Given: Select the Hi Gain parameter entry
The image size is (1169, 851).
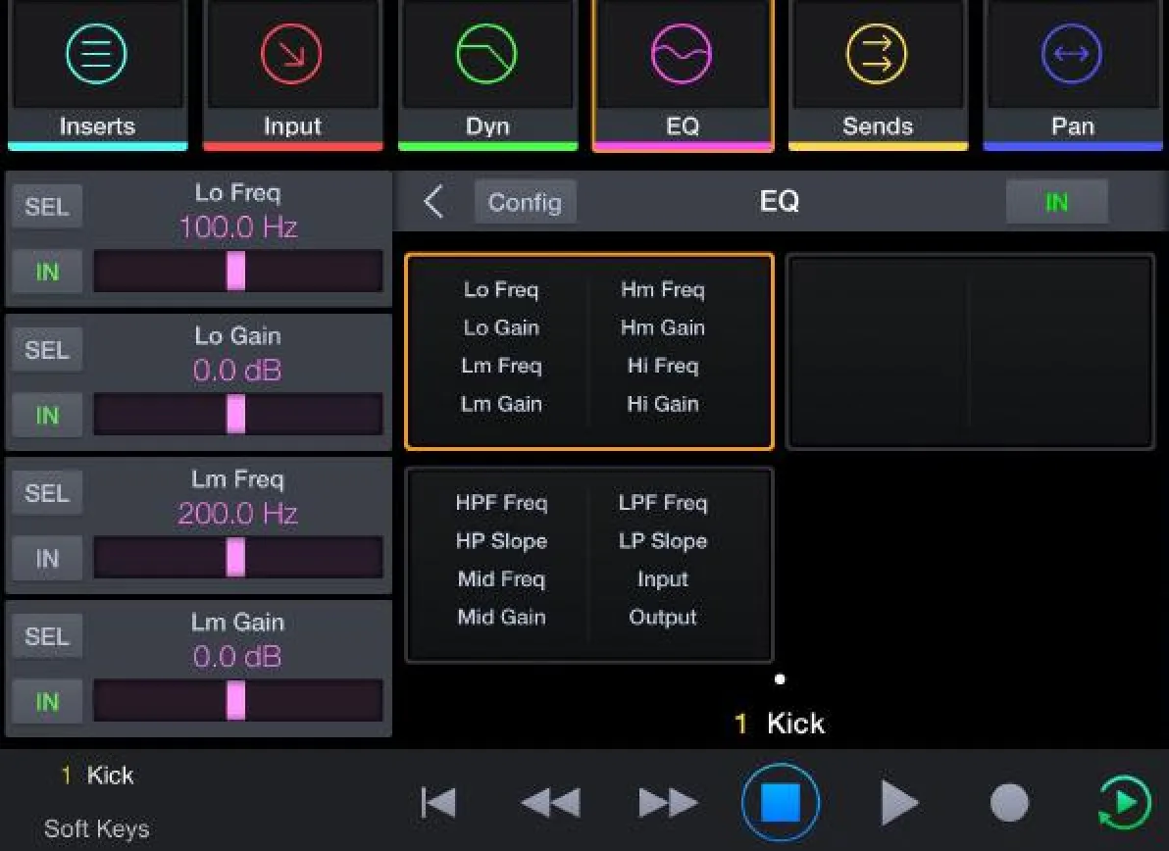Looking at the screenshot, I should 663,404.
